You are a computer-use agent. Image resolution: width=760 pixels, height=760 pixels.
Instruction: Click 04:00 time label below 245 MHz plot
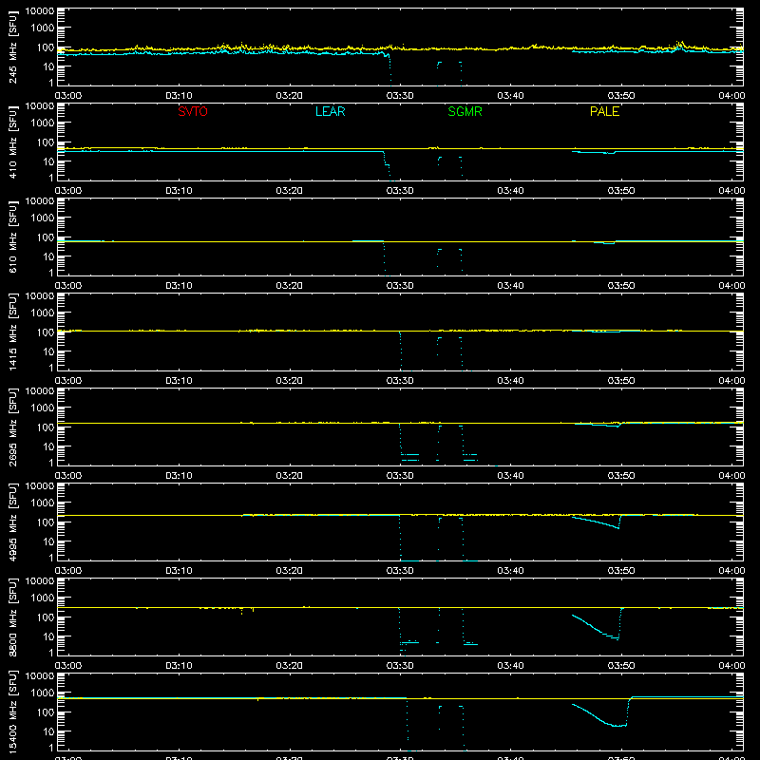tap(731, 96)
